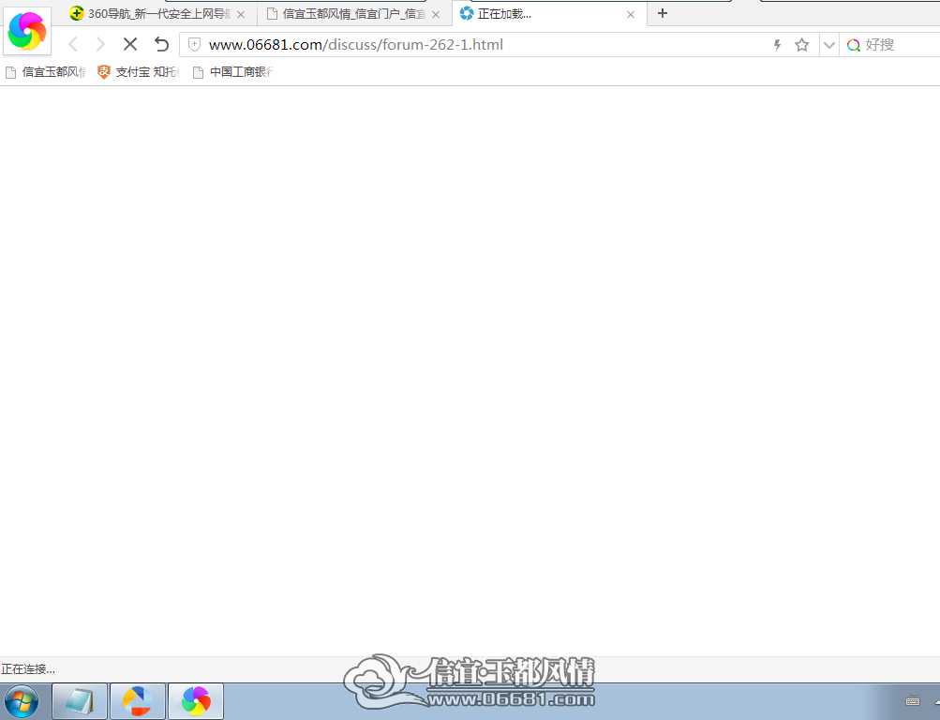Click the undo/restore arrow icon
940x720 pixels.
click(161, 44)
